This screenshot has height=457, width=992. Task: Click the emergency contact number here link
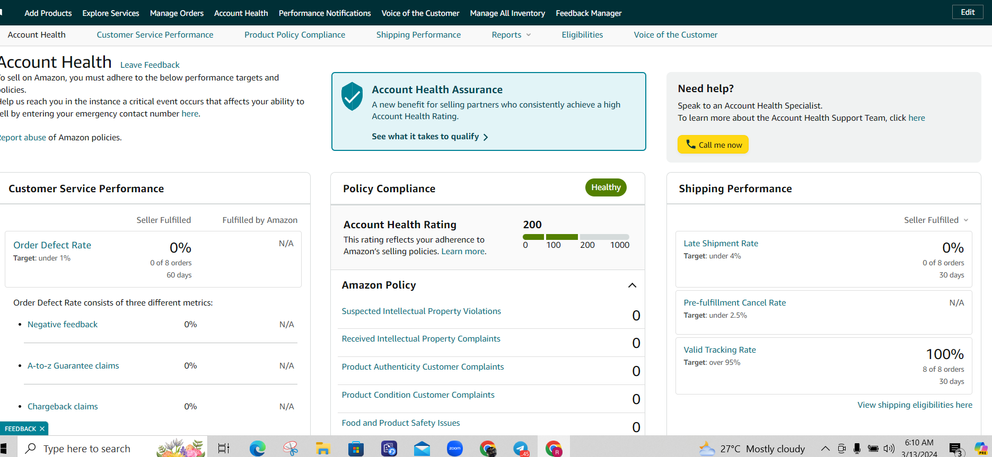[x=190, y=114]
